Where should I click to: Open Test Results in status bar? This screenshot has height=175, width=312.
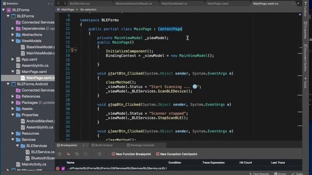click(x=259, y=174)
